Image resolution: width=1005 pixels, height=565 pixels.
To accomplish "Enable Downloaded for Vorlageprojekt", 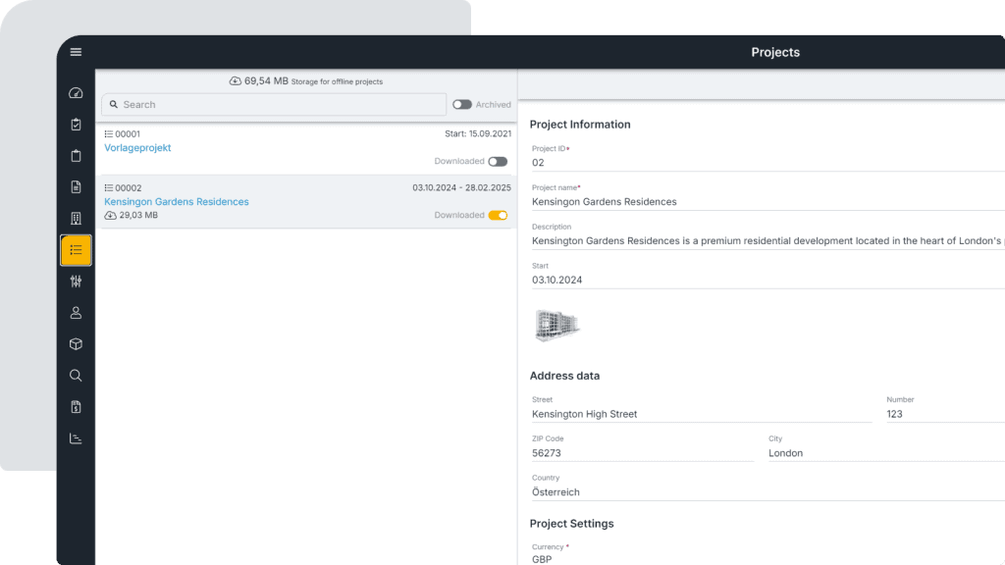I will pos(498,161).
